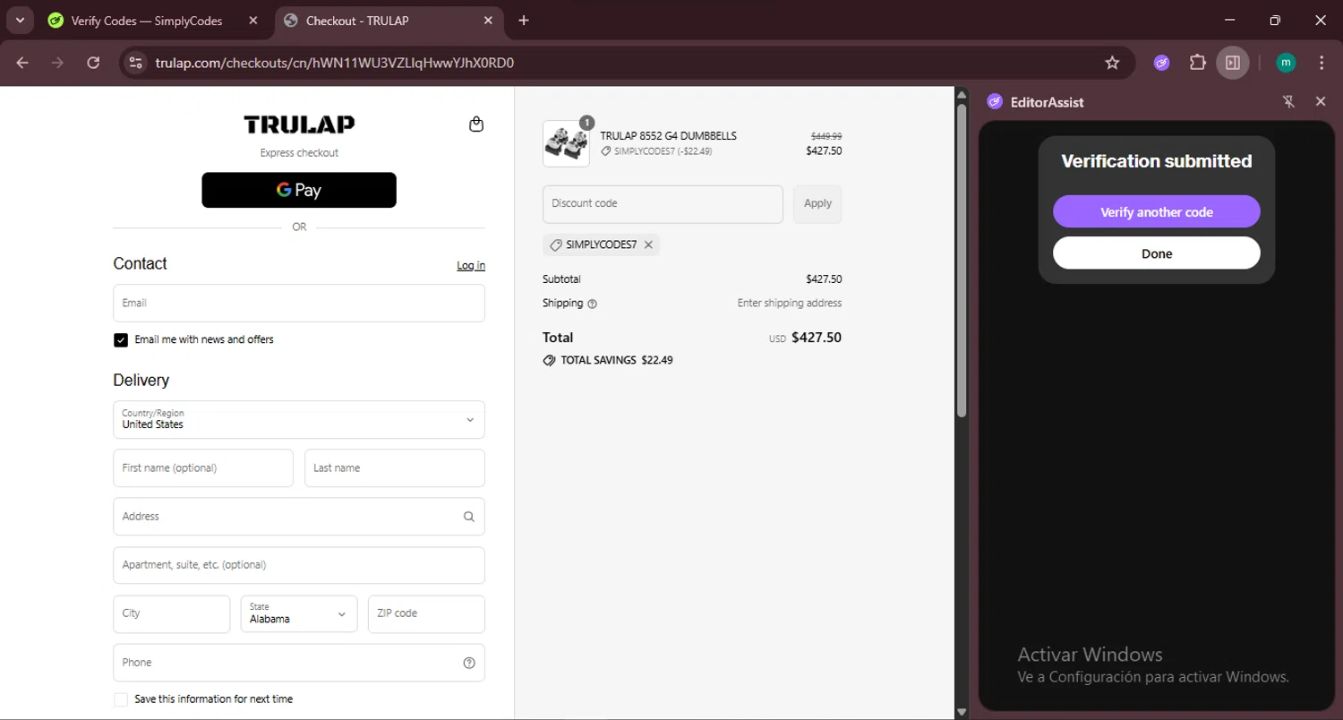The image size is (1343, 720).
Task: Pay with the Google Pay button
Action: pos(299,190)
